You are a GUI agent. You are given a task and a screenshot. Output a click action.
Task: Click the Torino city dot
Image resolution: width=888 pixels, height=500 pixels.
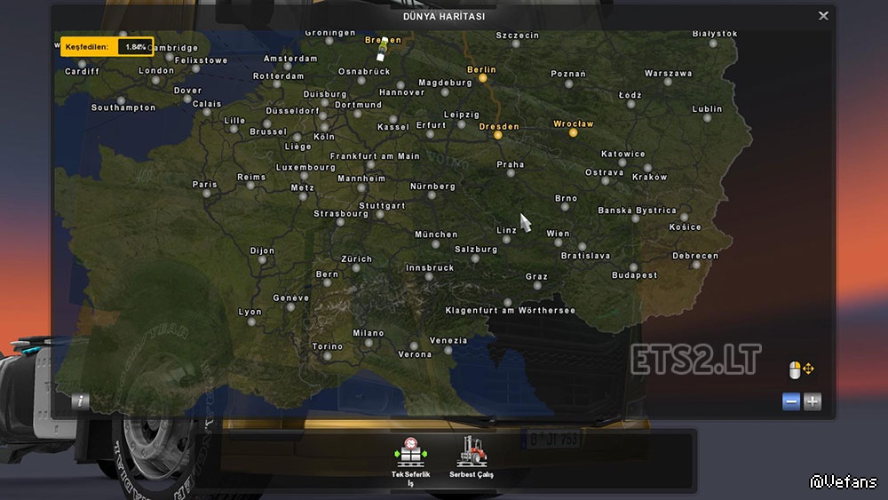(x=328, y=356)
